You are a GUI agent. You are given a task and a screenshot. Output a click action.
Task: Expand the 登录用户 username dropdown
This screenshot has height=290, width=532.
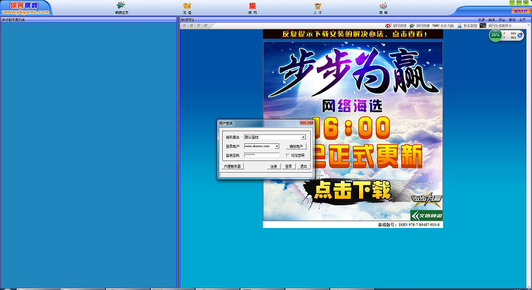click(277, 146)
